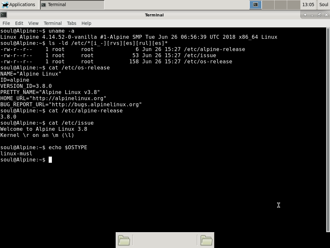The image size is (330, 248).
Task: Minimize the Terminal window
Action: 312,15
